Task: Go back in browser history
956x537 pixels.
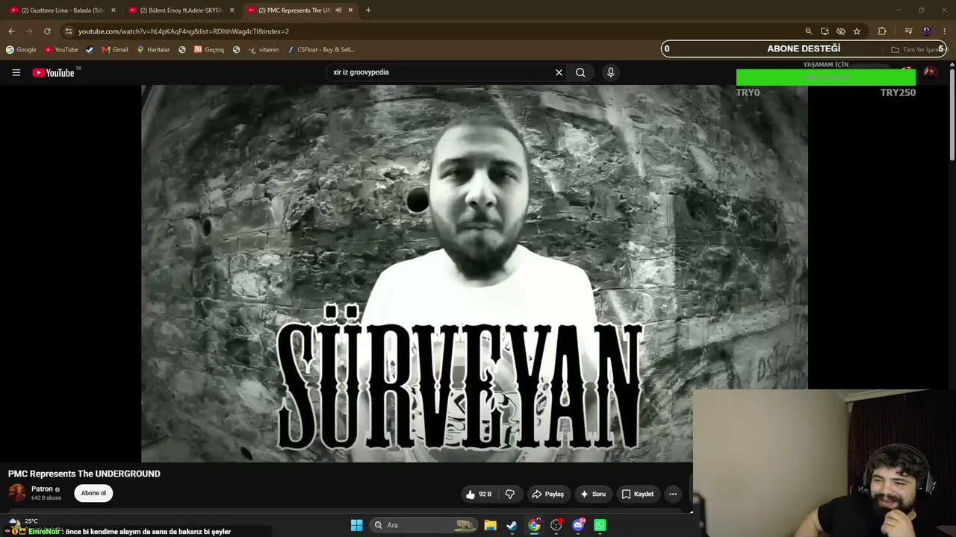Action: 11,31
